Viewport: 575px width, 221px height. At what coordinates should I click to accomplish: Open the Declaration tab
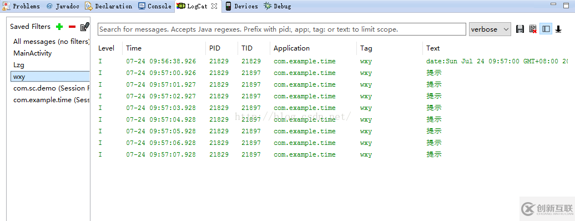pos(109,6)
